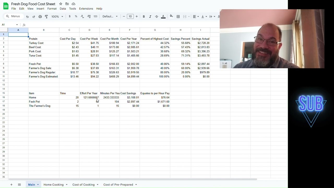Increase decimal places
334x188 pixels.
pyautogui.click(x=89, y=16)
